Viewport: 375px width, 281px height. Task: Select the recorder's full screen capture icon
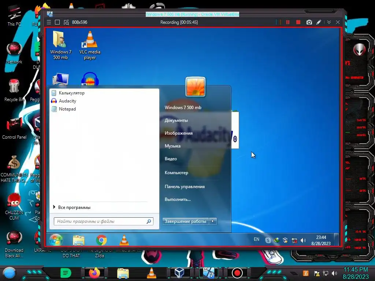[57, 22]
